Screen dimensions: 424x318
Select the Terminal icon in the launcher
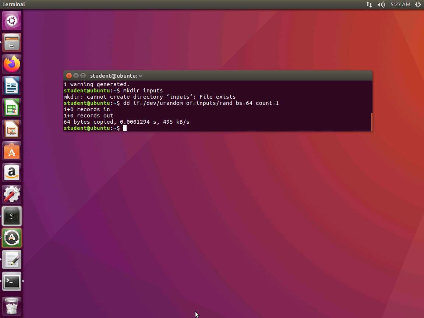click(x=12, y=282)
